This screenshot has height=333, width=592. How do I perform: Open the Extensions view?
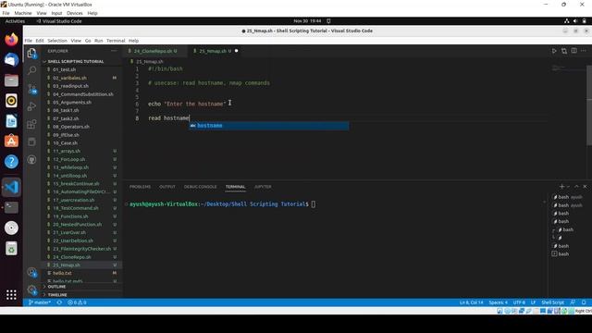(32, 124)
